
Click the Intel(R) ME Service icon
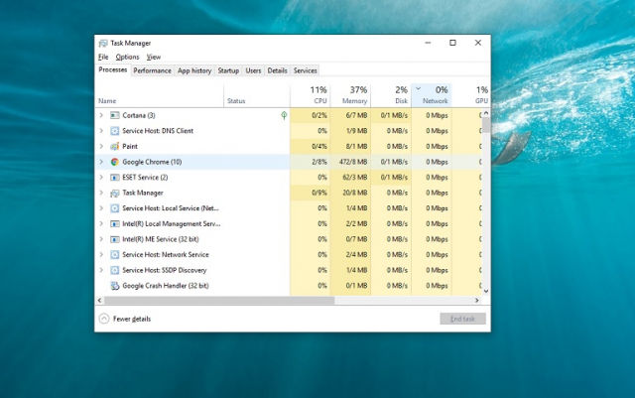[x=115, y=239]
